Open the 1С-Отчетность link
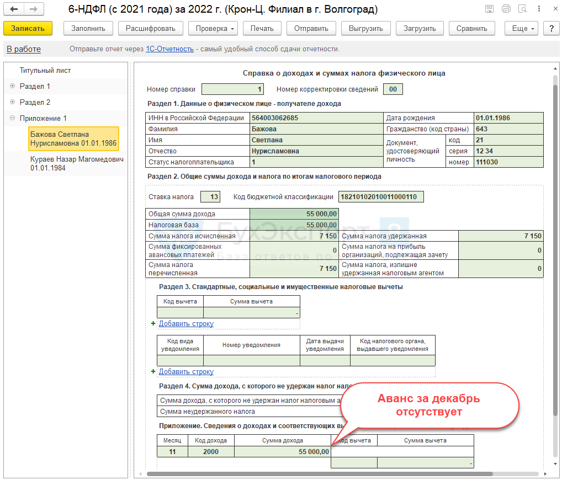Image resolution: width=562 pixels, height=480 pixels. pos(169,49)
